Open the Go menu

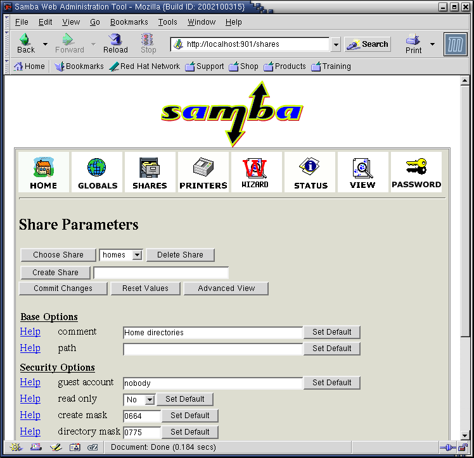(x=95, y=22)
